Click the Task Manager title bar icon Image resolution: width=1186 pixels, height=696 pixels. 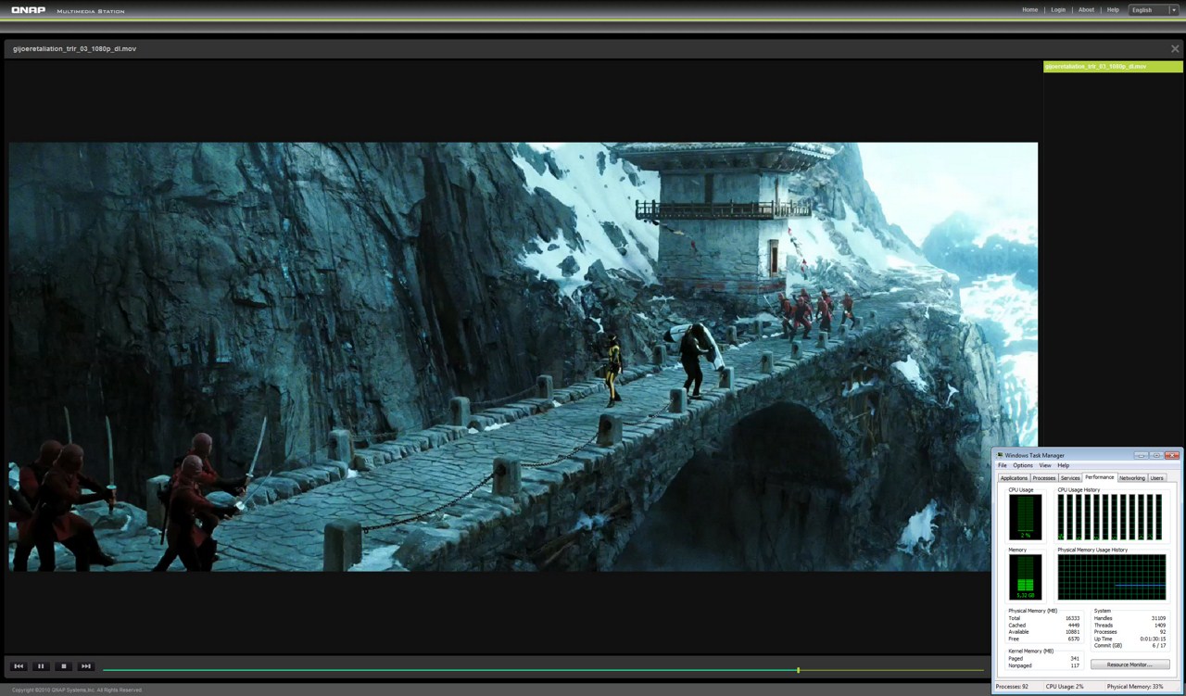pyautogui.click(x=1000, y=455)
